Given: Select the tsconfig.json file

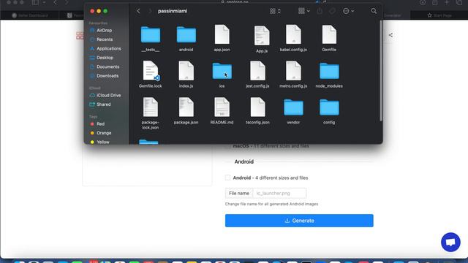Looking at the screenshot, I should tap(257, 107).
